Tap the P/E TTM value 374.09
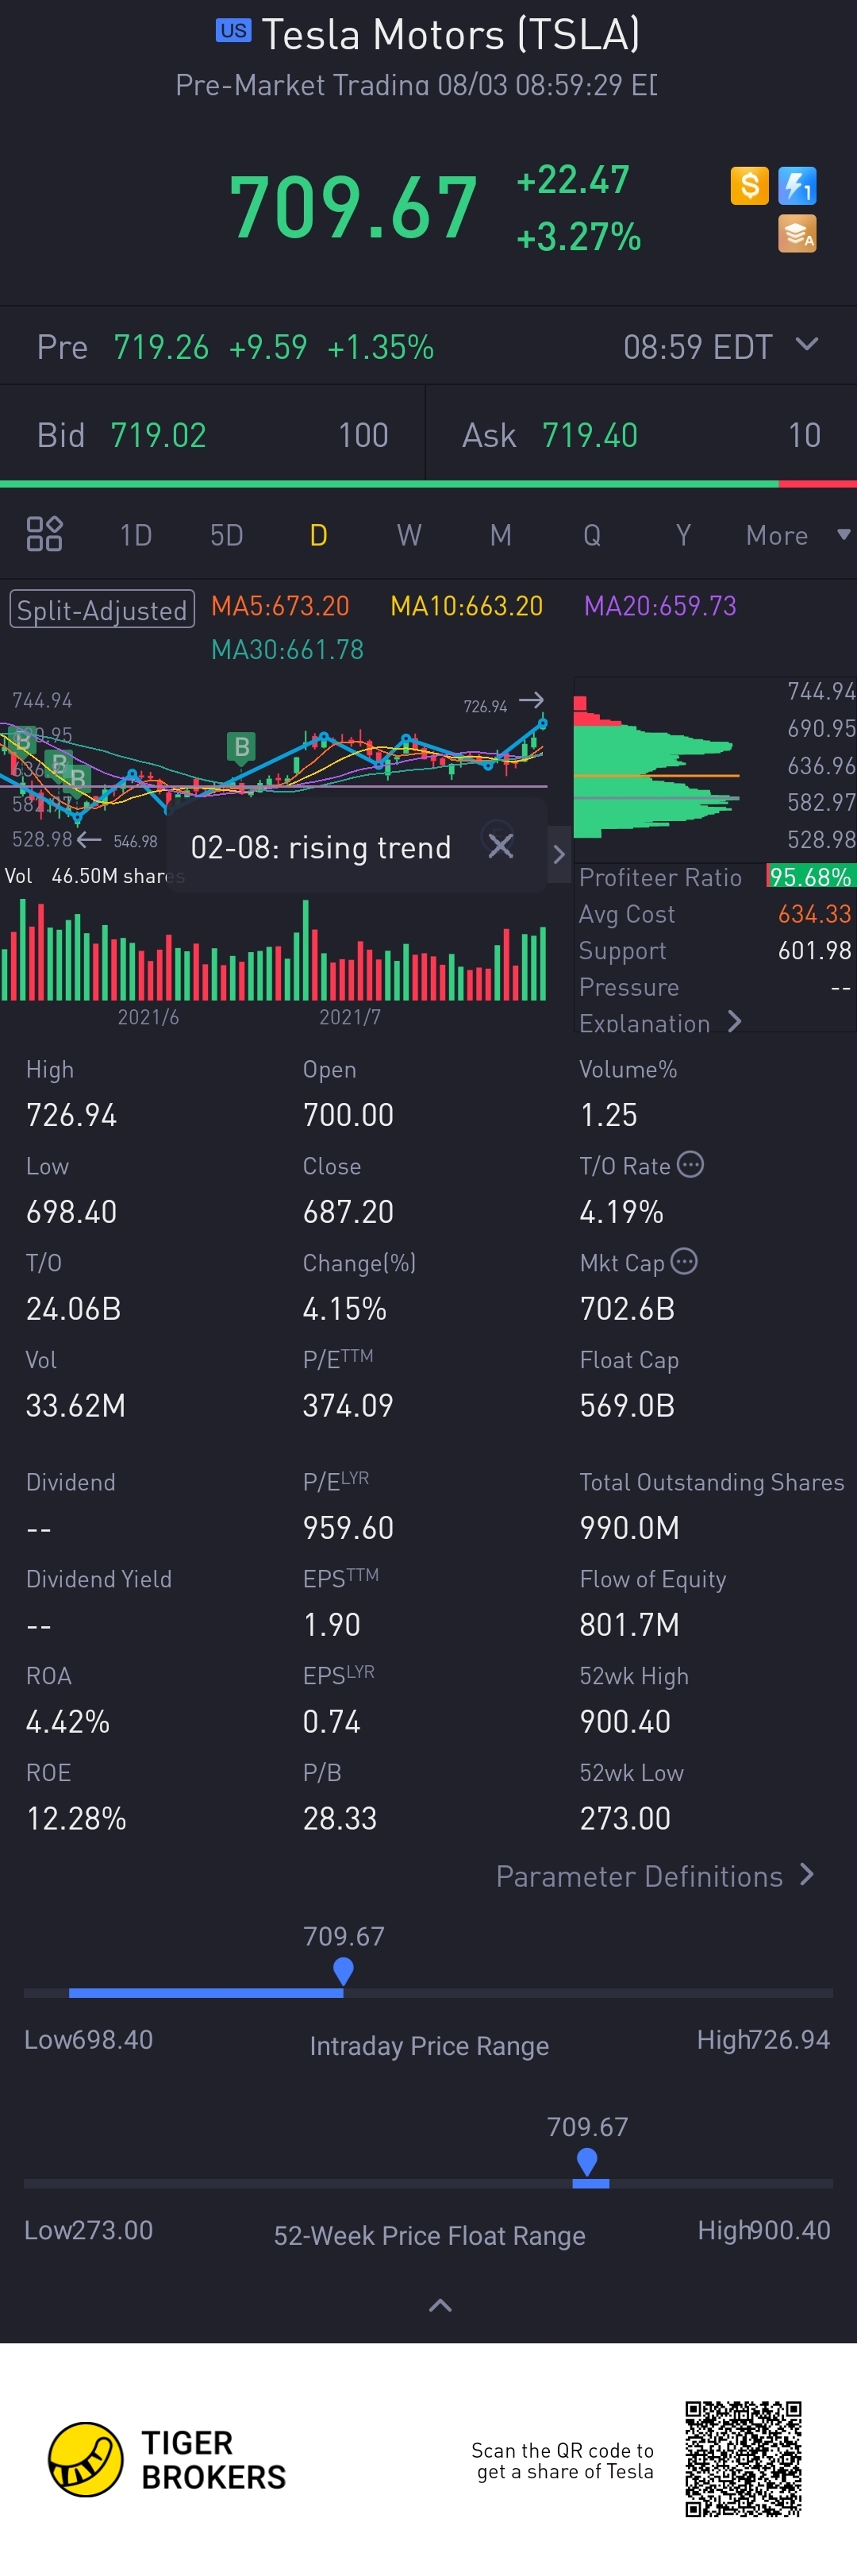The image size is (857, 2576). tap(348, 1405)
